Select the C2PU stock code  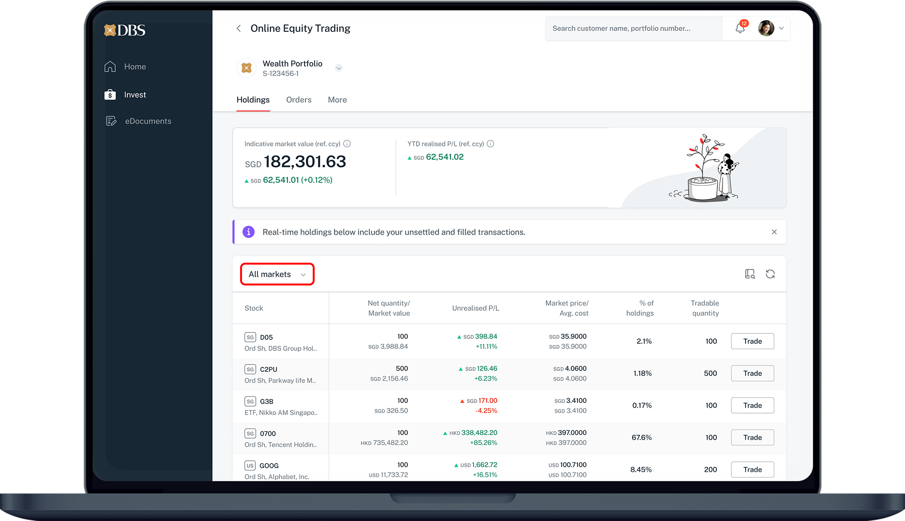[269, 369]
